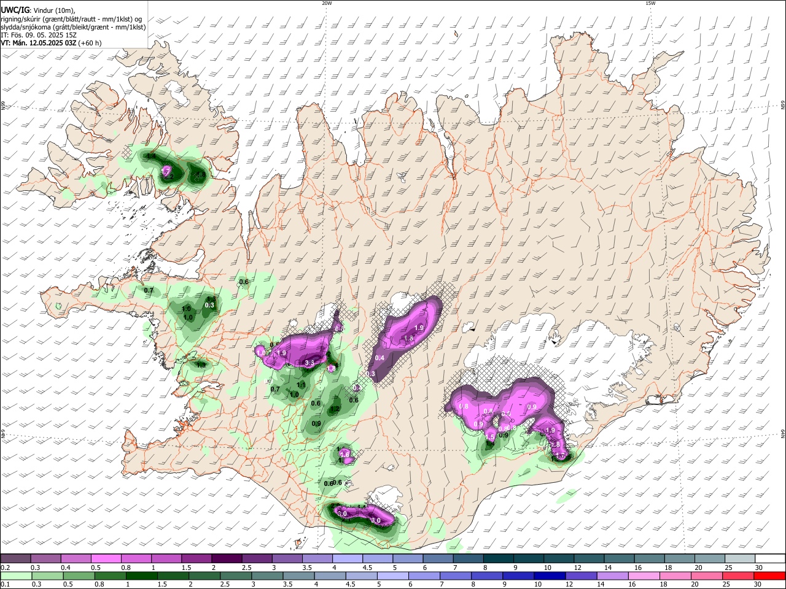Click the snow legend swatch between 10 and 12
Screen dimensions: 786x589
[x=559, y=559]
